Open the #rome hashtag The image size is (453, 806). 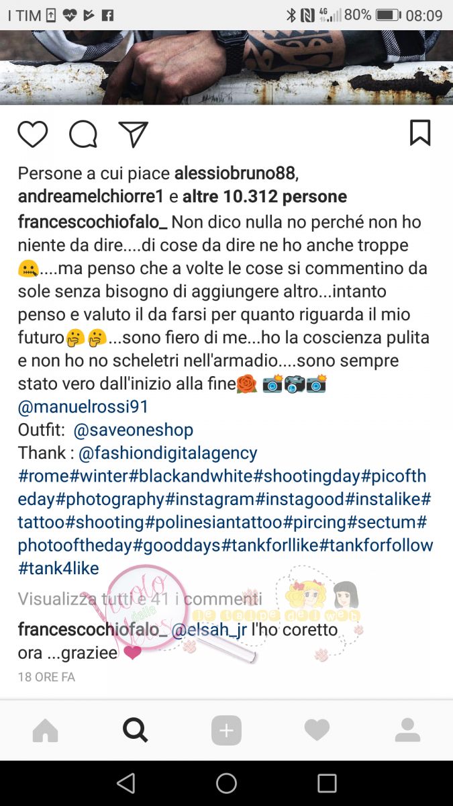(x=44, y=476)
